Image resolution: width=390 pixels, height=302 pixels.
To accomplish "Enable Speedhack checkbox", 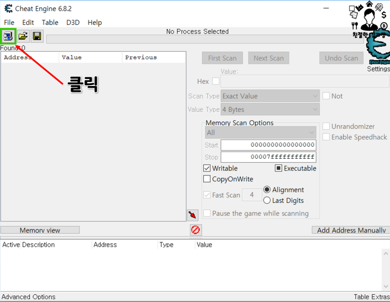I will tap(326, 137).
